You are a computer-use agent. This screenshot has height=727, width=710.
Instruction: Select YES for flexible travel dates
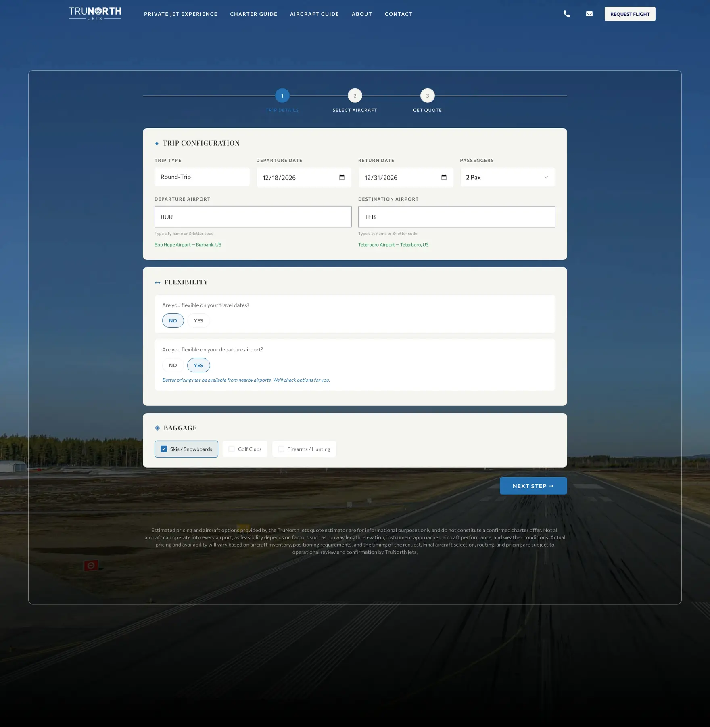(198, 320)
